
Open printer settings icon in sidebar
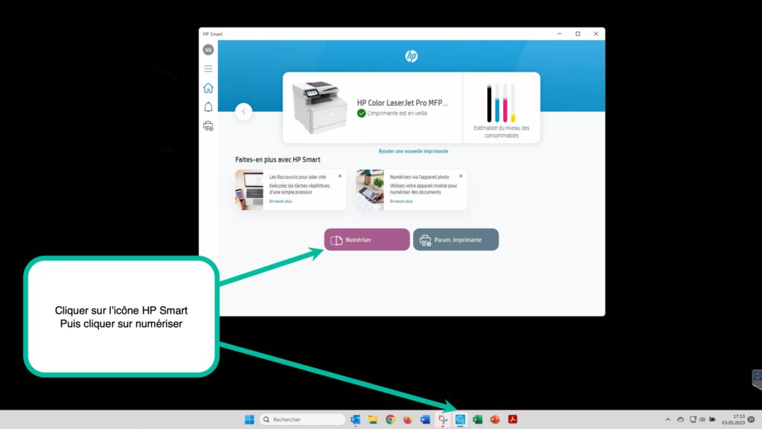point(208,127)
